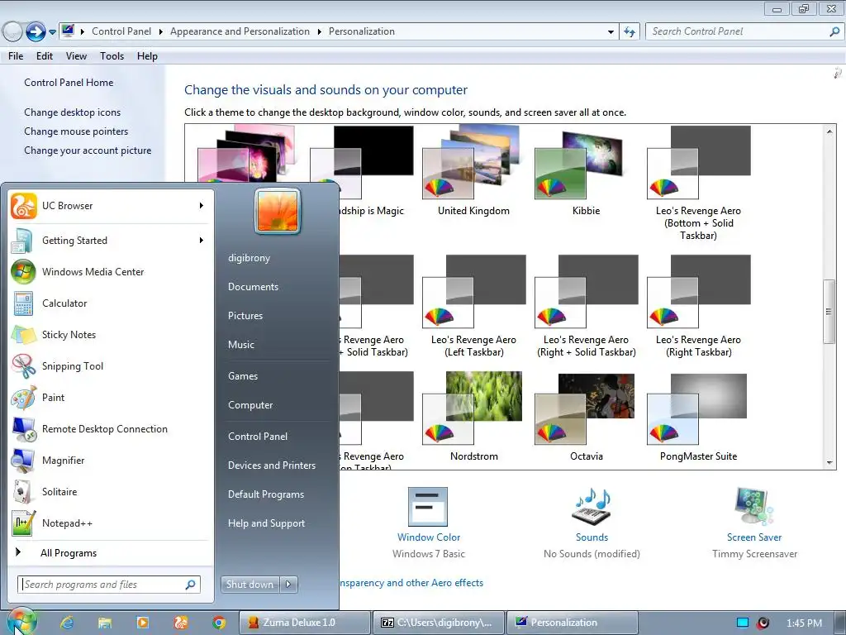846x635 pixels.
Task: Open recent pages dropdown beside Forward button
Action: [52, 32]
